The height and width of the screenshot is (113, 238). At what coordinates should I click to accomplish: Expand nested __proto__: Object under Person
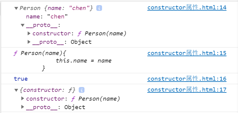click(29, 42)
